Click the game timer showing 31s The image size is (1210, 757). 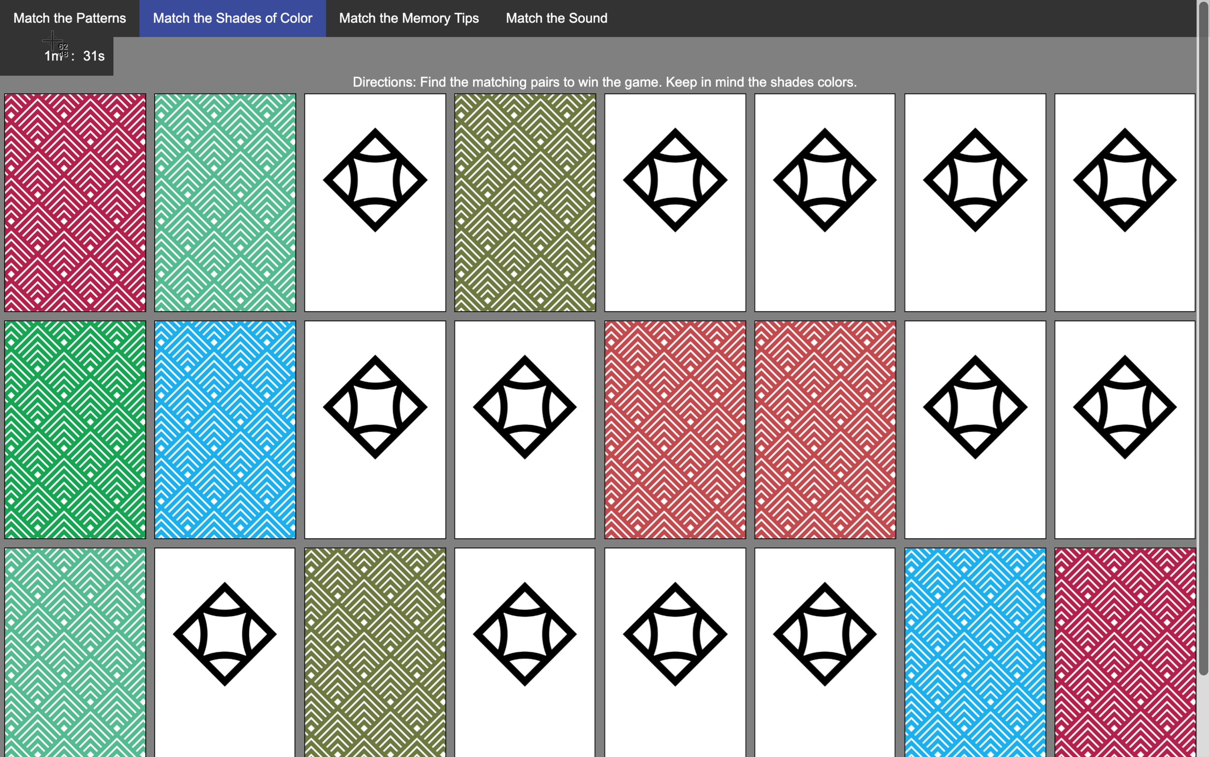(x=74, y=56)
